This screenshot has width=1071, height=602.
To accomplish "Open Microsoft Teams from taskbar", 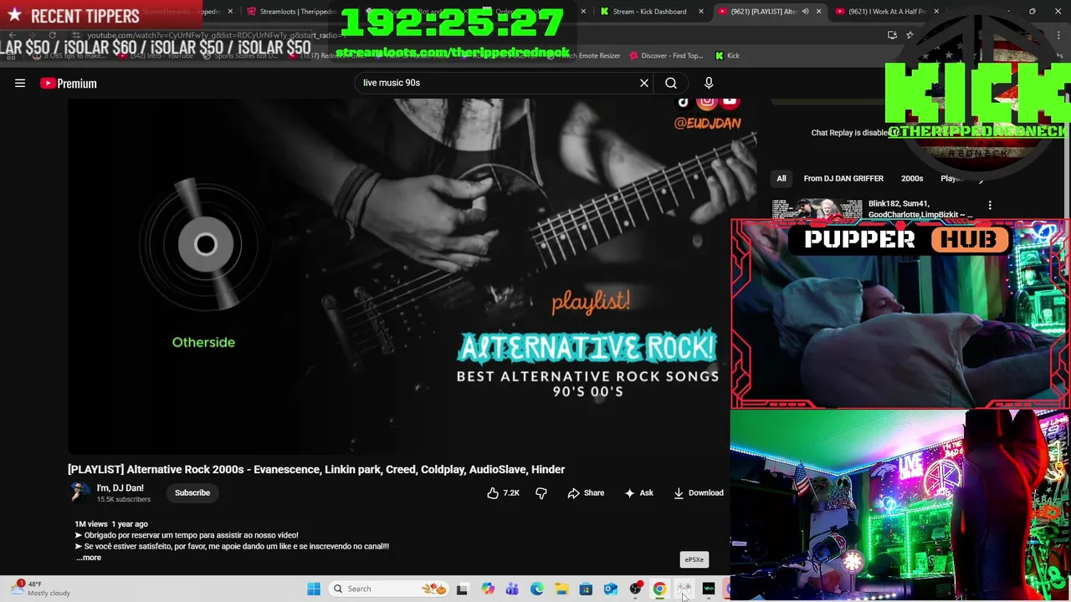I will [x=512, y=589].
